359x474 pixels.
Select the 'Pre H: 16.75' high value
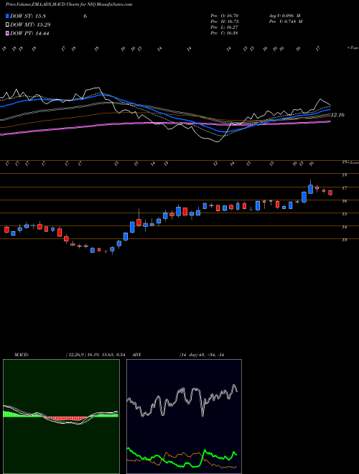click(x=225, y=22)
